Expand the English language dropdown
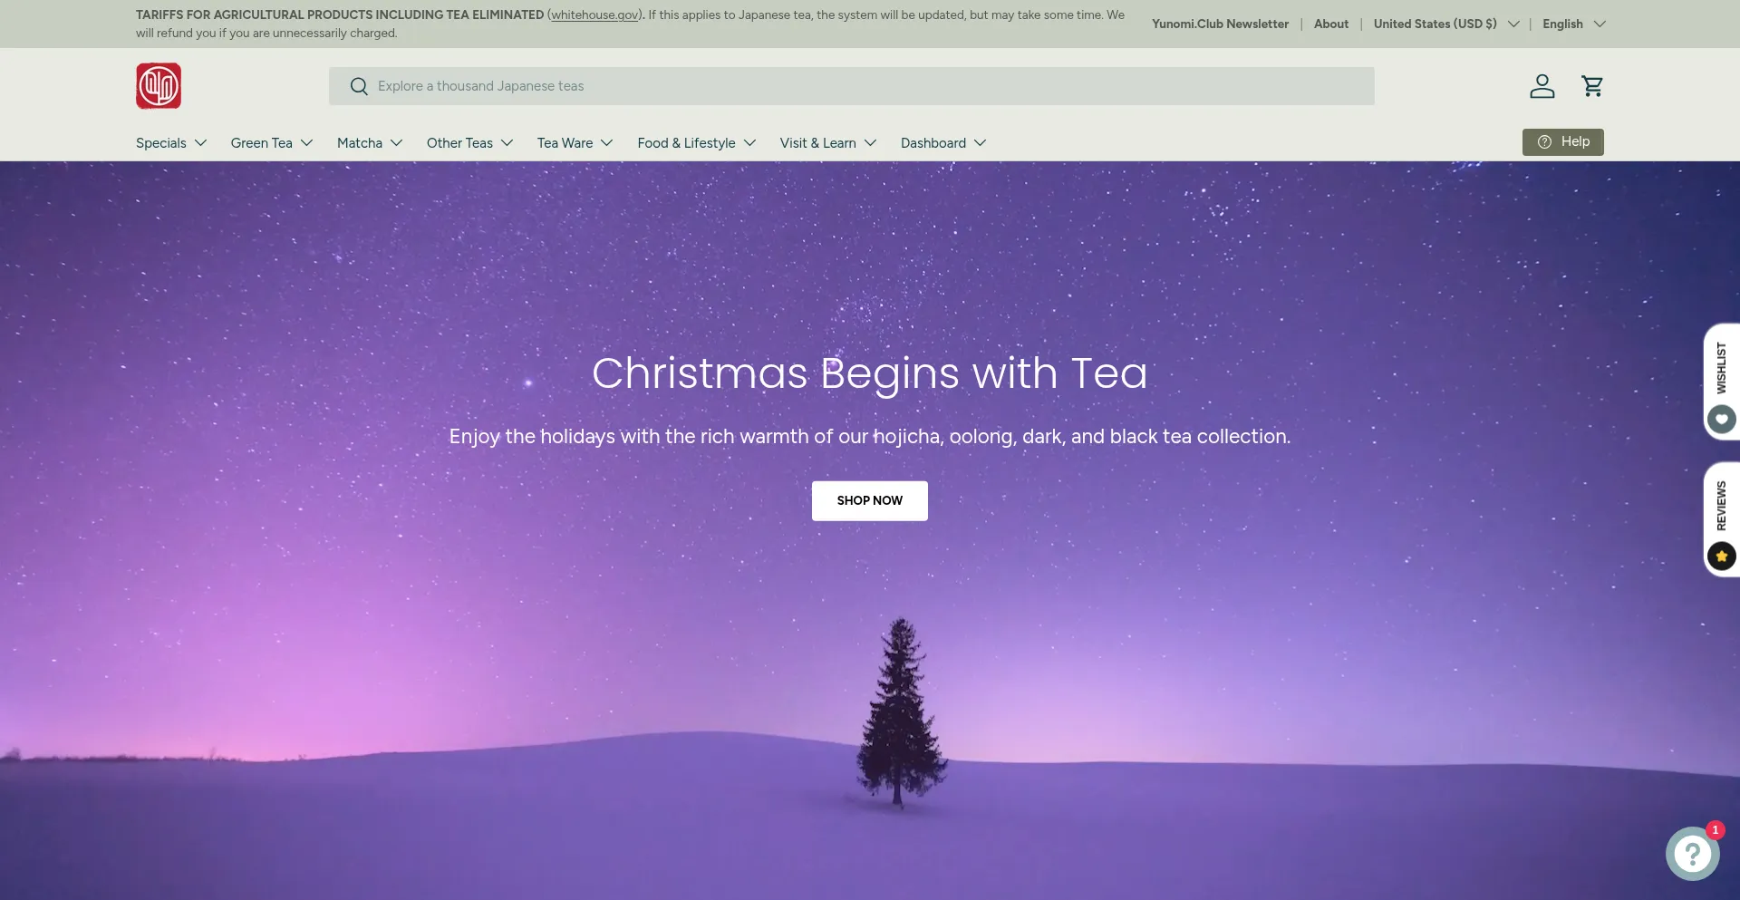Image resolution: width=1740 pixels, height=900 pixels. coord(1574,24)
